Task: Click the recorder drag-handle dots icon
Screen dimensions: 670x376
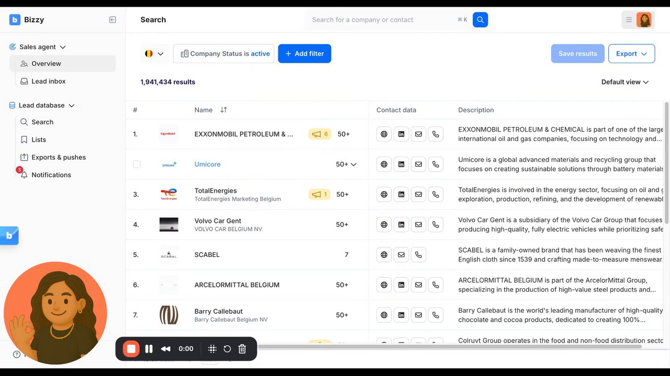Action: 213,349
